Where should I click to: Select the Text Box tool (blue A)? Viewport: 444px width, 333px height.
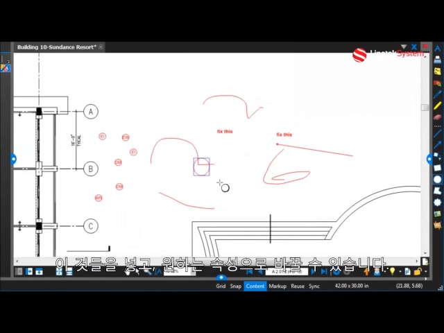pyautogui.click(x=438, y=48)
